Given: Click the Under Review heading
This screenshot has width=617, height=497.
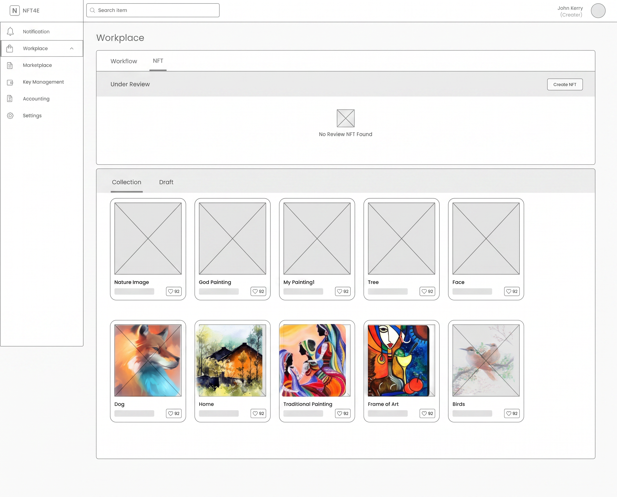Looking at the screenshot, I should (x=130, y=84).
